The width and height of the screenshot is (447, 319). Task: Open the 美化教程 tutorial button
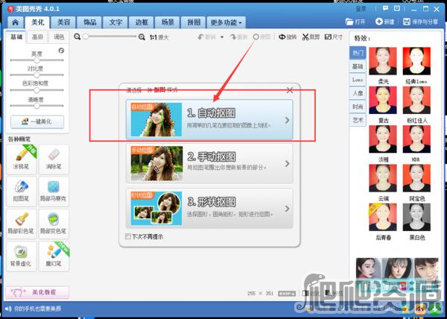coord(37,292)
